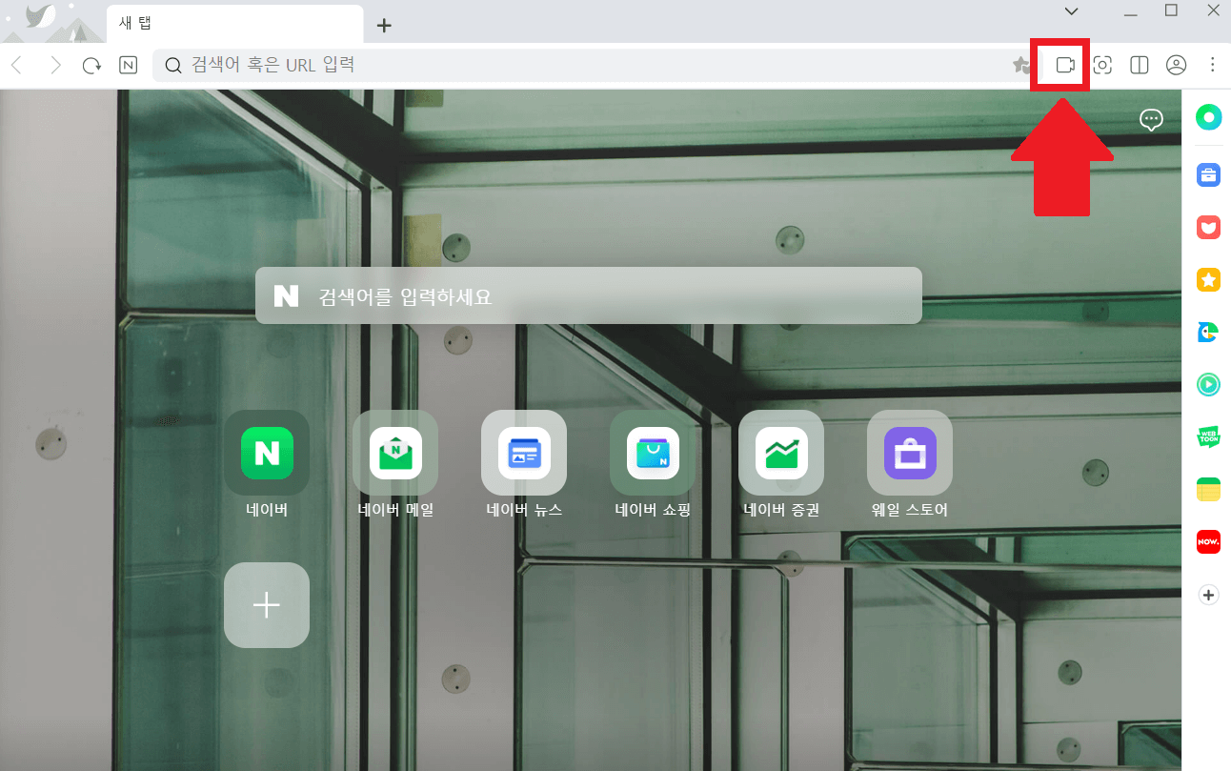
Task: Reload the current page
Action: coord(91,65)
